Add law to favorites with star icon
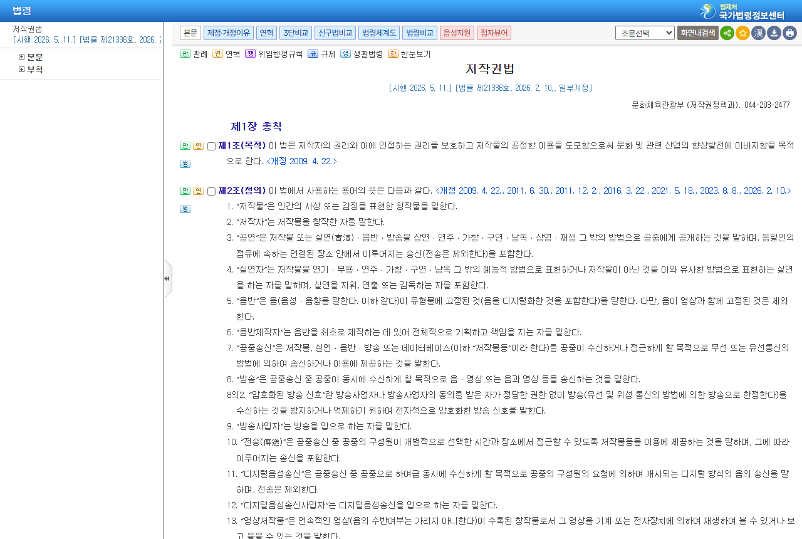The image size is (802, 539). 742,33
